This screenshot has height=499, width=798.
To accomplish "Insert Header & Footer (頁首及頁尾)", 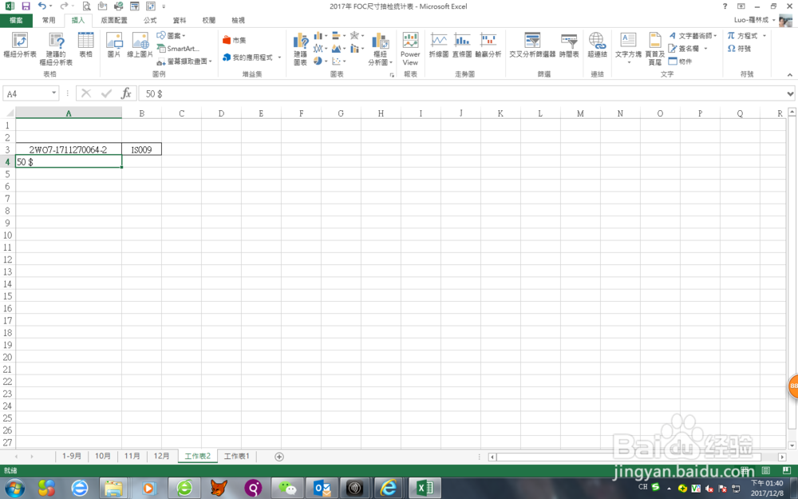I will coord(655,49).
